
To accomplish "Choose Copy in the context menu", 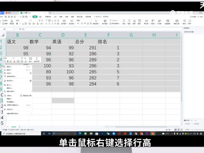I will pos(17,67).
